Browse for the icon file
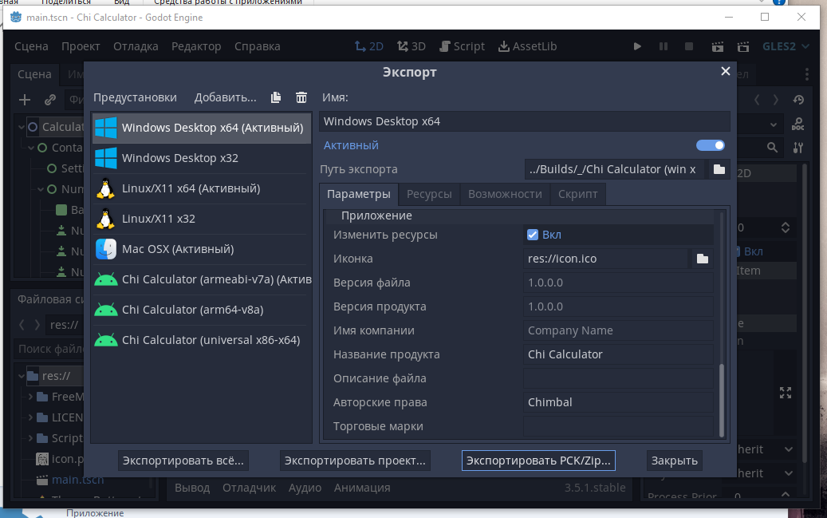The width and height of the screenshot is (827, 518). [702, 259]
